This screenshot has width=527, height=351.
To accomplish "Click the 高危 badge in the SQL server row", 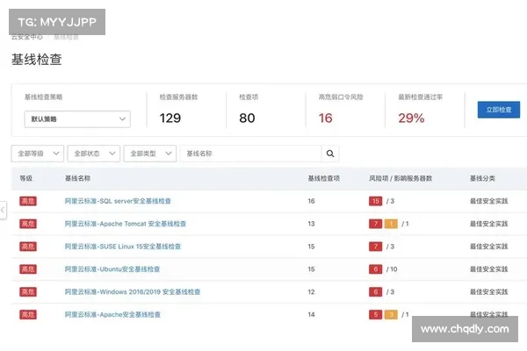I will [27, 201].
